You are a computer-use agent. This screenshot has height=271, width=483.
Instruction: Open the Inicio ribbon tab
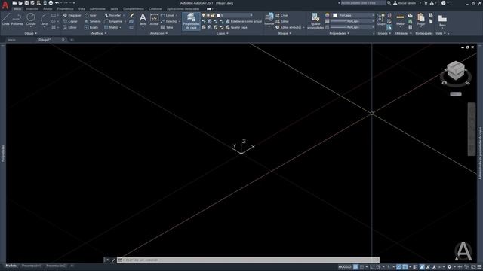pyautogui.click(x=17, y=9)
